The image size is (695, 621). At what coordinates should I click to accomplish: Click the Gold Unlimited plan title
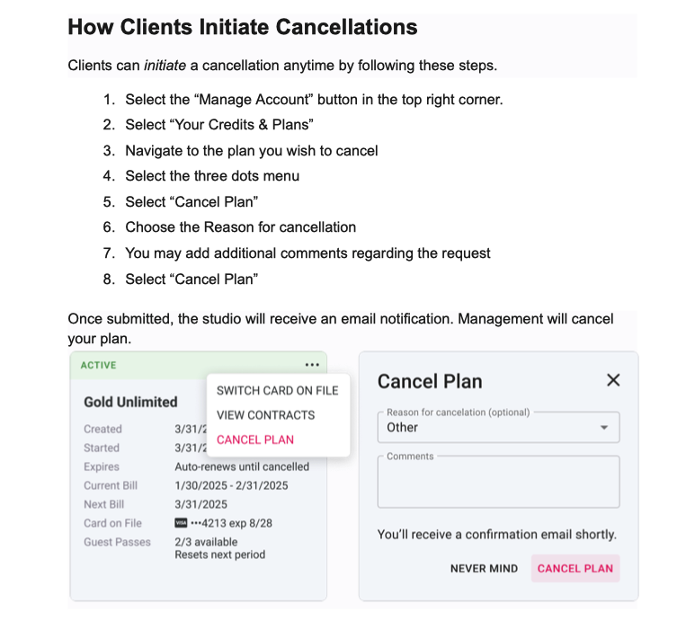pyautogui.click(x=130, y=402)
